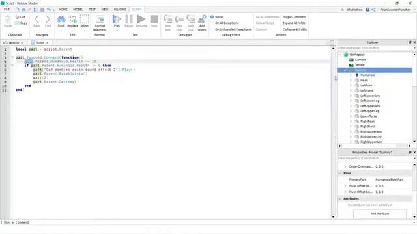Select the Terrain item in Explorer
This screenshot has width=417, height=234.
(359, 65)
